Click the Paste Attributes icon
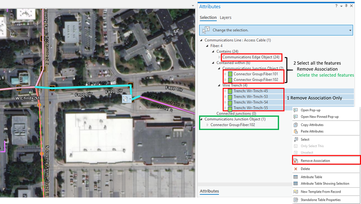Screen dimensions: 361x204 pos(296,131)
